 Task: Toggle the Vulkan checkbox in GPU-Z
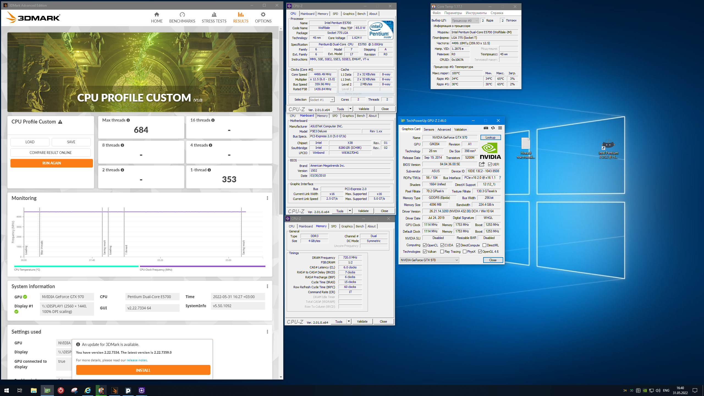425,252
